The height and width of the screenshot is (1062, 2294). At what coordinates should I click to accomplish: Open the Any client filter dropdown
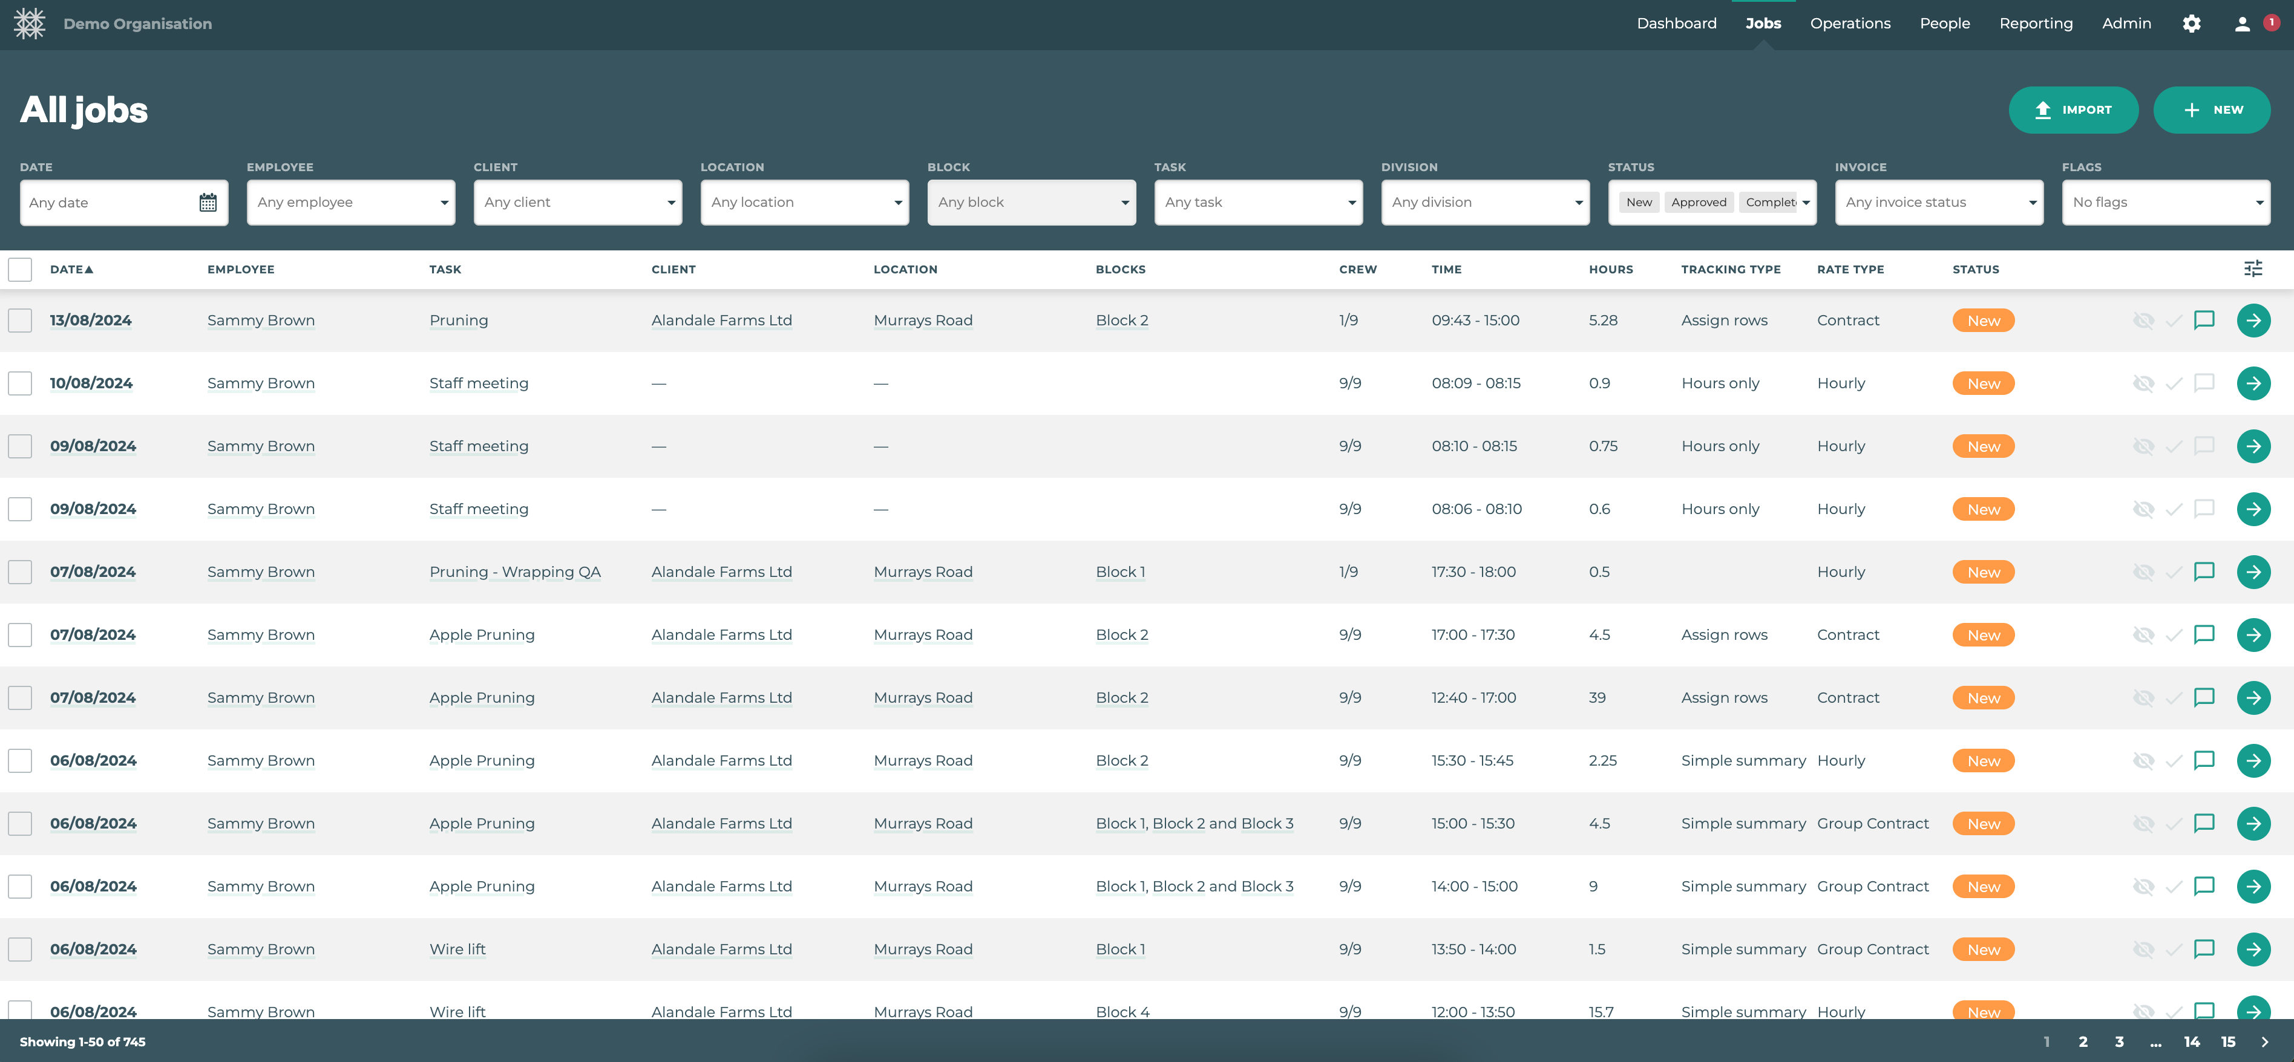tap(577, 202)
